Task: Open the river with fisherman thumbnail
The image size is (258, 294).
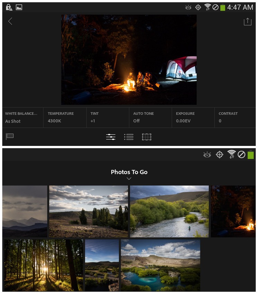Action: 169,211
